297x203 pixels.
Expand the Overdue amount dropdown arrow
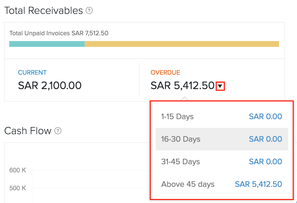click(220, 86)
